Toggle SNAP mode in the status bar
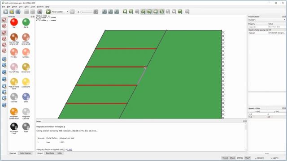287x161 pixels. click(248, 158)
